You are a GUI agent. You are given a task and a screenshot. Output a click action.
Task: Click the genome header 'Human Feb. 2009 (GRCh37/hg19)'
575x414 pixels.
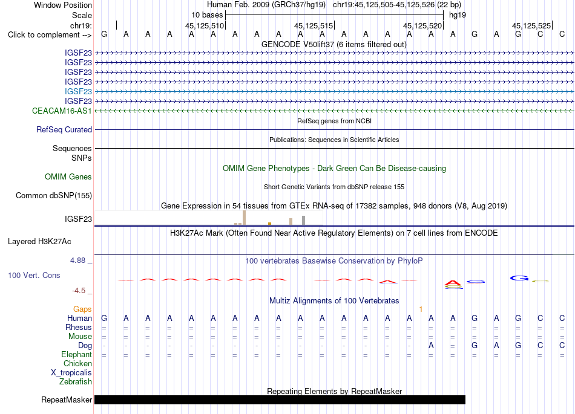coord(266,5)
